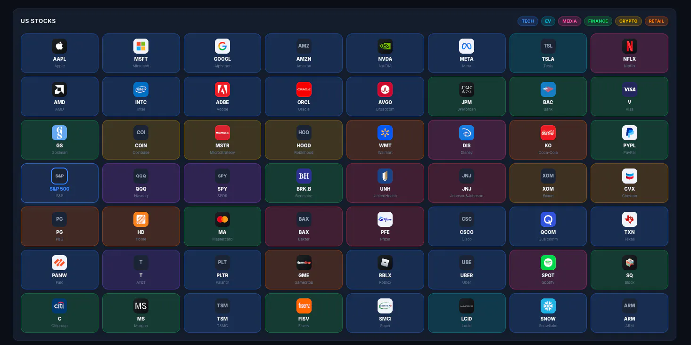Select the Palo Alto PANW icon

coord(59,263)
